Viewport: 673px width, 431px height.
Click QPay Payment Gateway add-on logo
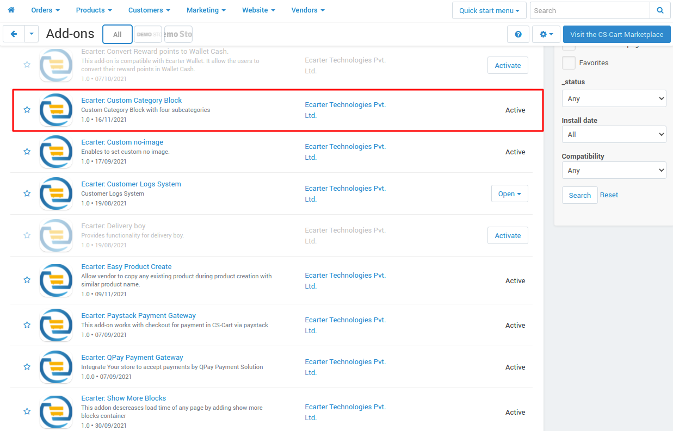click(56, 367)
